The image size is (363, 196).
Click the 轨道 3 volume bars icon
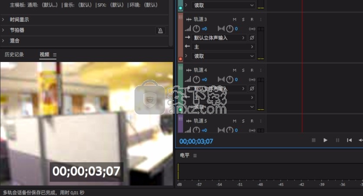(x=188, y=29)
